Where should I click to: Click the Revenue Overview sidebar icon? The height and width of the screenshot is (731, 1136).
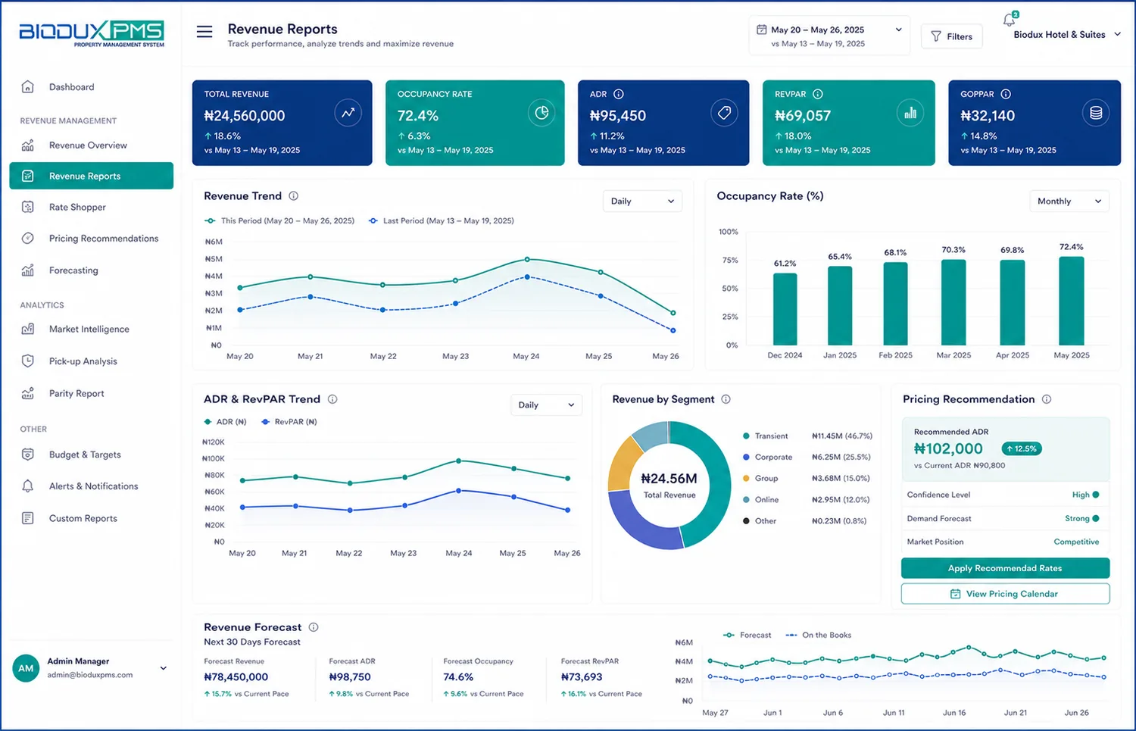tap(28, 145)
